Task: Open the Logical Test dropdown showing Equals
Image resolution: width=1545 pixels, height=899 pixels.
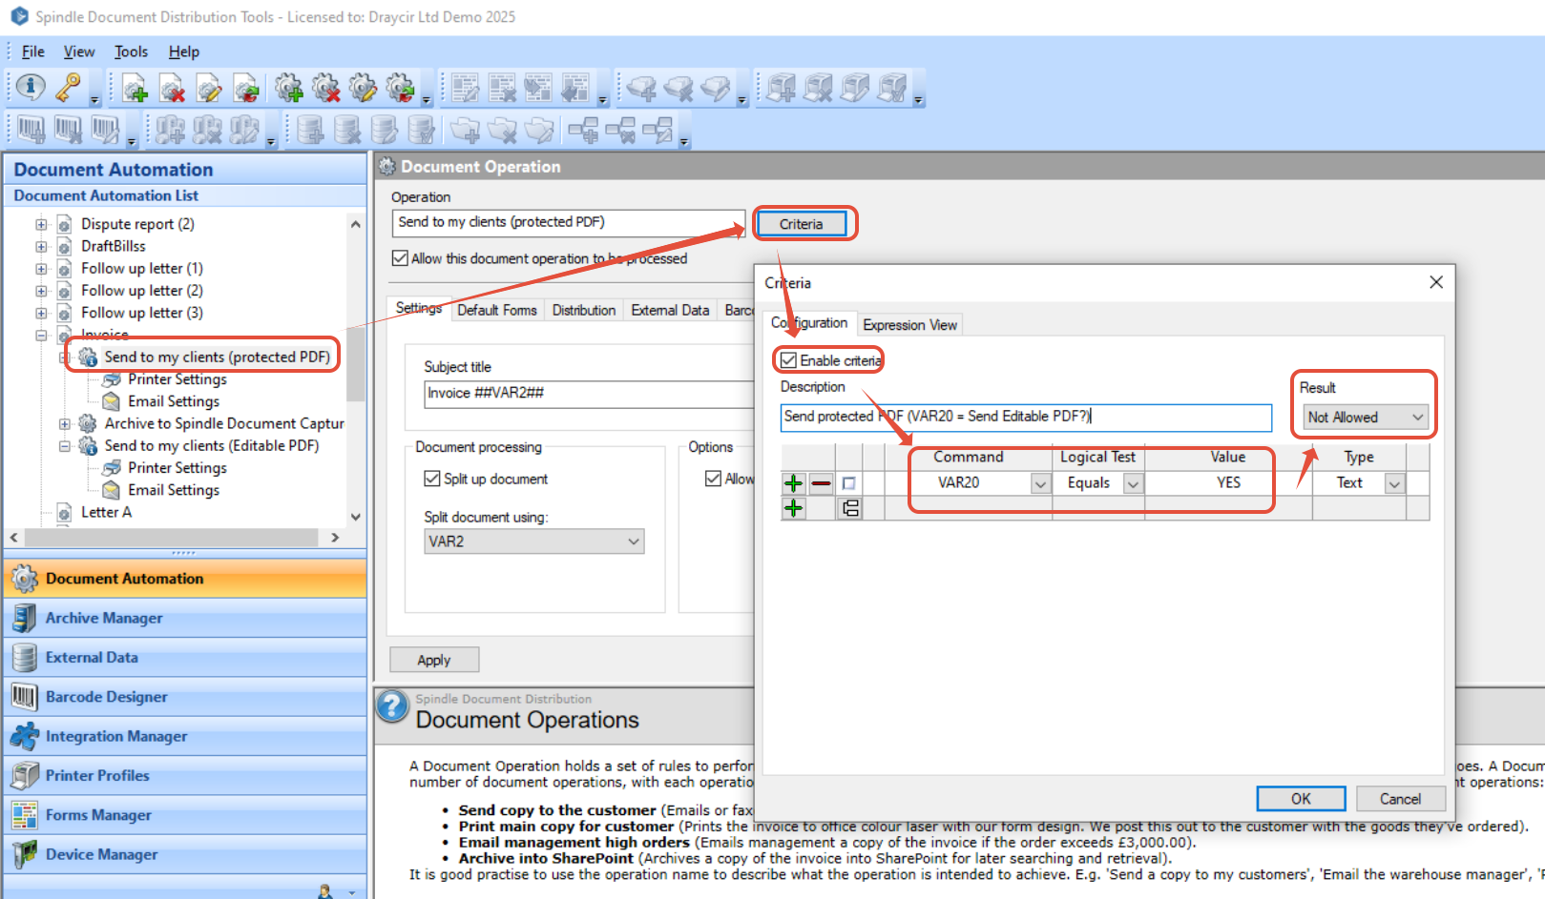Action: [x=1133, y=483]
